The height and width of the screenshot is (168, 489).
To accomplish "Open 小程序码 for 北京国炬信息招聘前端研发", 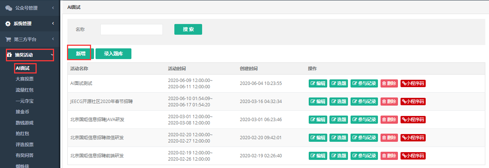I will tap(413, 156).
